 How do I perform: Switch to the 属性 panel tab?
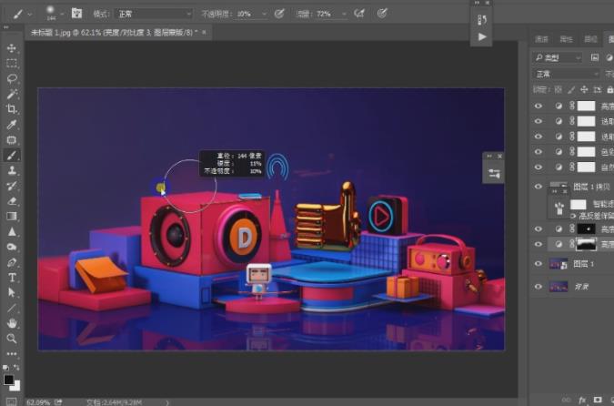566,39
